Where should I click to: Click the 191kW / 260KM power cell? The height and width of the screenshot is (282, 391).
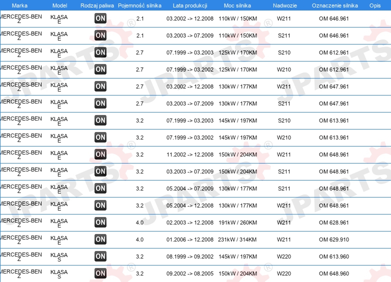point(238,222)
